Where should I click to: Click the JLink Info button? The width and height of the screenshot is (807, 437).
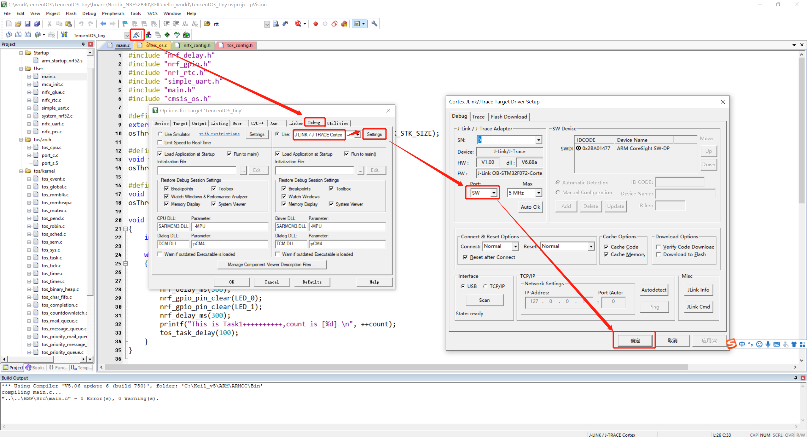pyautogui.click(x=698, y=290)
